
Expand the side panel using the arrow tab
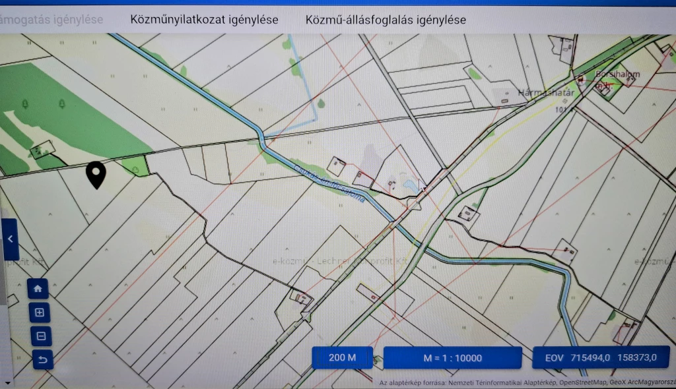coord(10,239)
